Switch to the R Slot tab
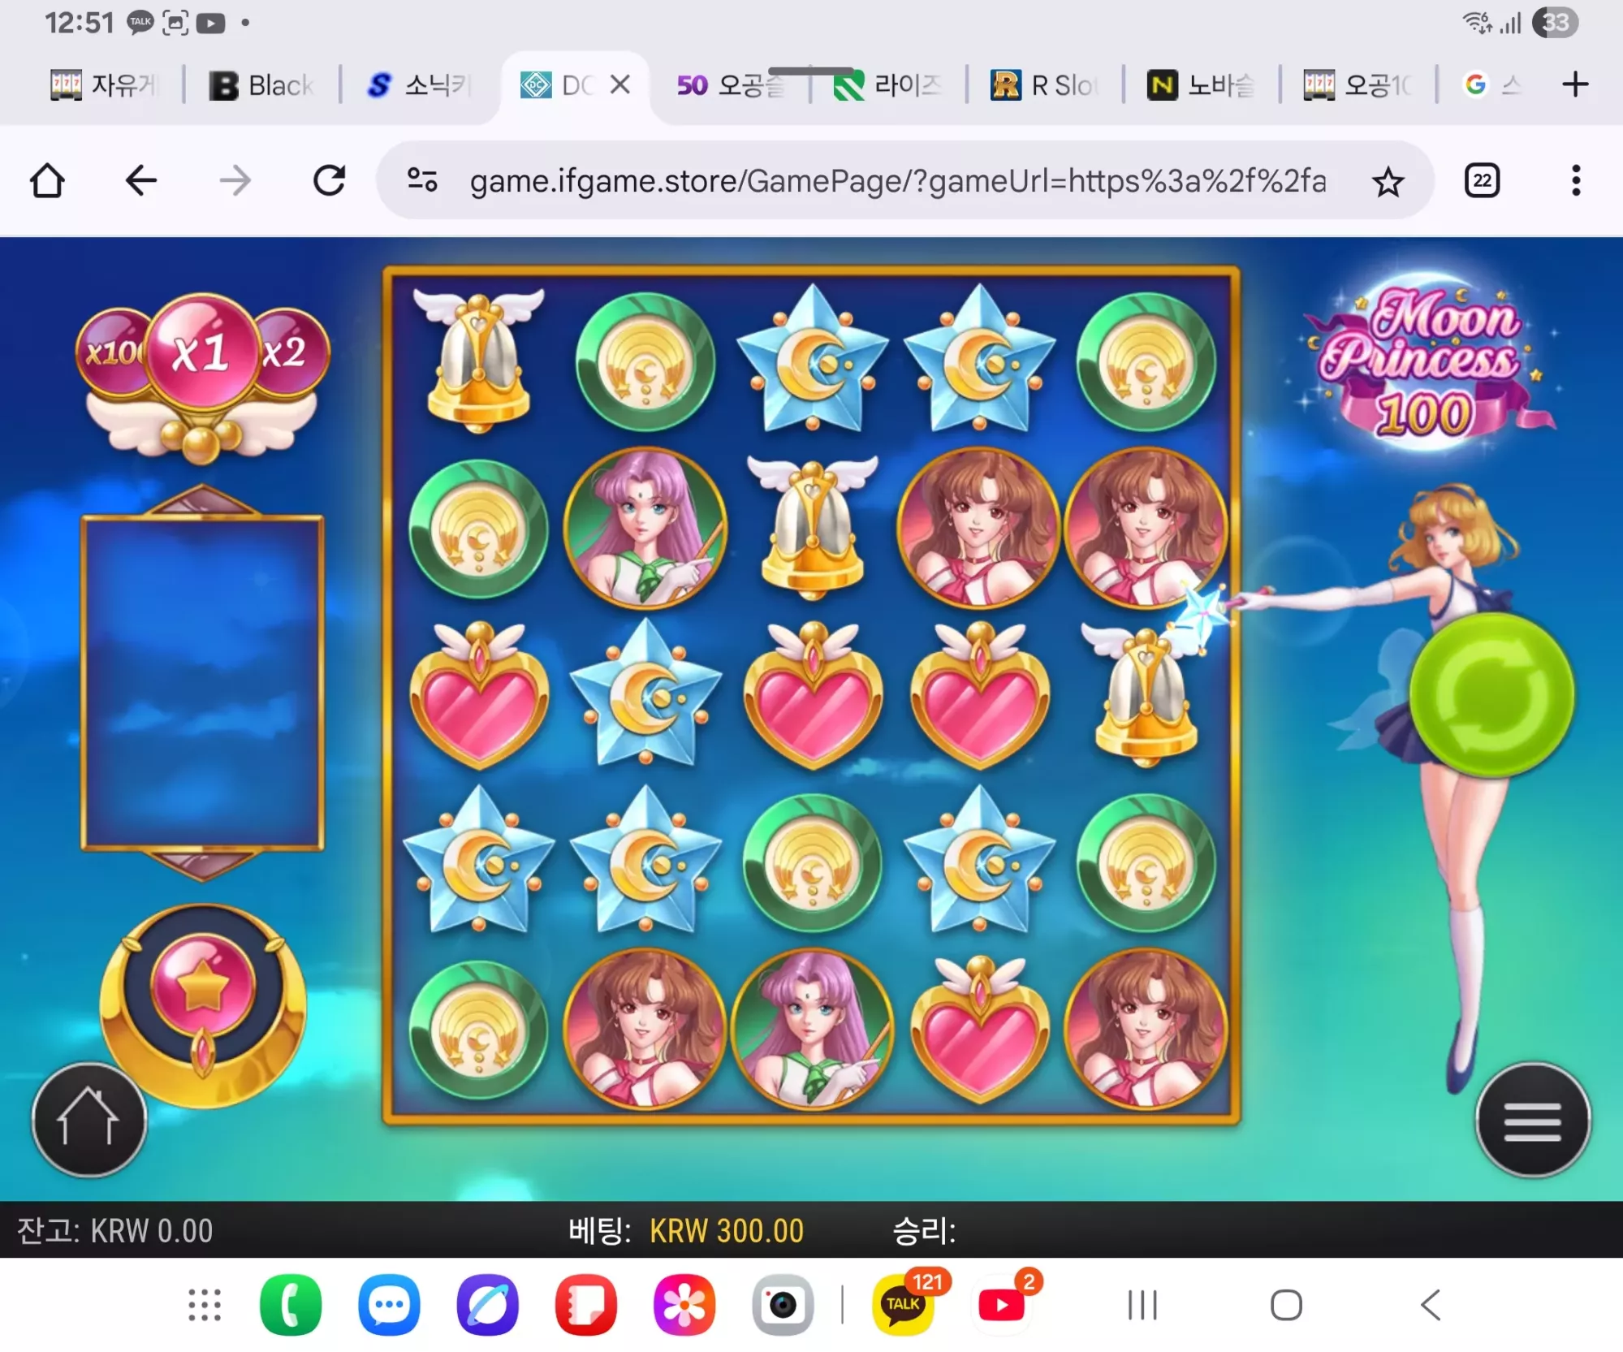Screen dimensions: 1623x1352 coord(1045,84)
